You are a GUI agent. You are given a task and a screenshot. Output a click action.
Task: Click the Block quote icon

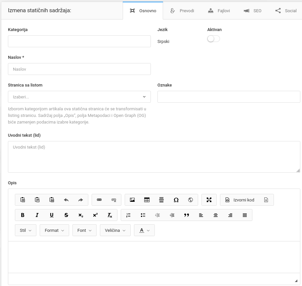point(187,215)
